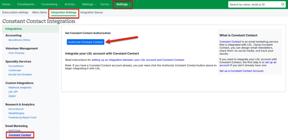Open the Integration Queue tab
The image size is (288, 140).
point(91,12)
